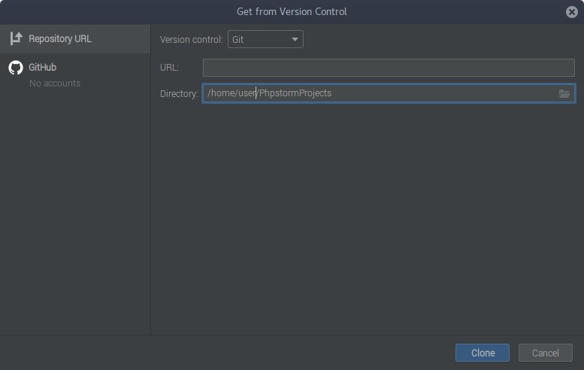Viewport: 584px width, 370px height.
Task: Click the No accounts text under GitHub
Action: click(x=55, y=83)
